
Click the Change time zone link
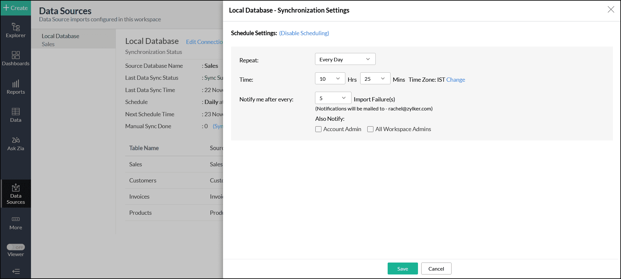pyautogui.click(x=455, y=79)
